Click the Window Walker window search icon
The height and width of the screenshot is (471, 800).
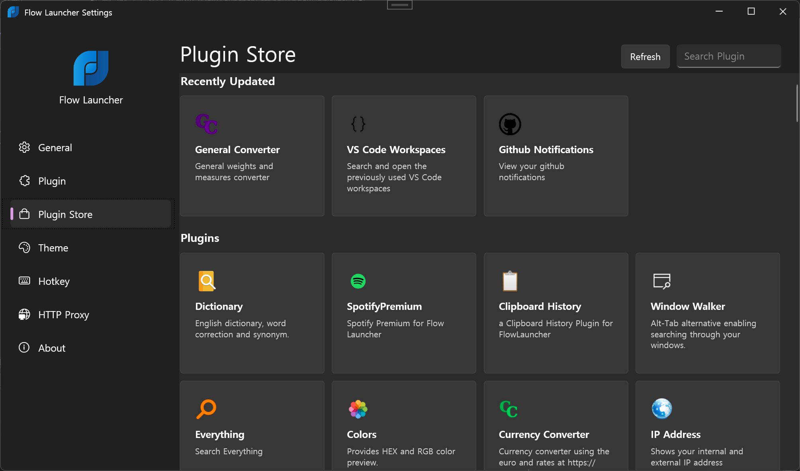pyautogui.click(x=661, y=281)
